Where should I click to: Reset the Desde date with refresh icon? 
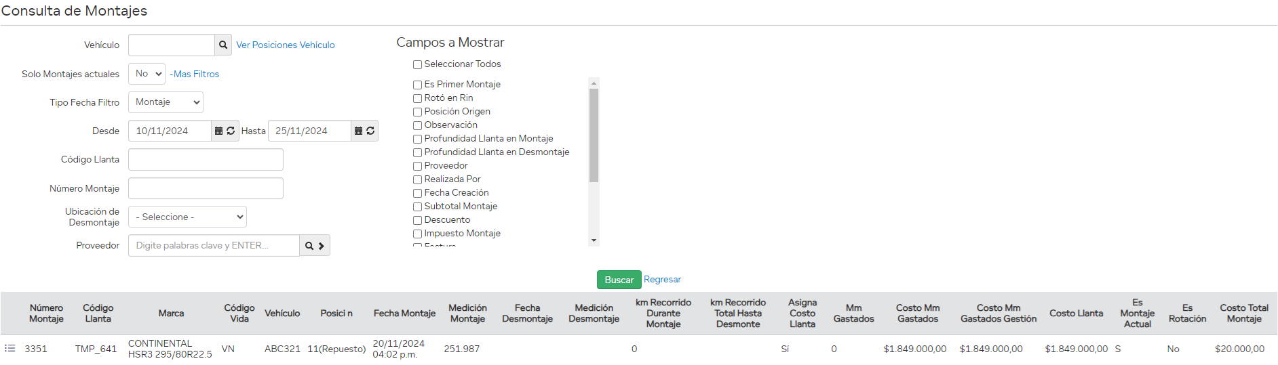pyautogui.click(x=231, y=131)
